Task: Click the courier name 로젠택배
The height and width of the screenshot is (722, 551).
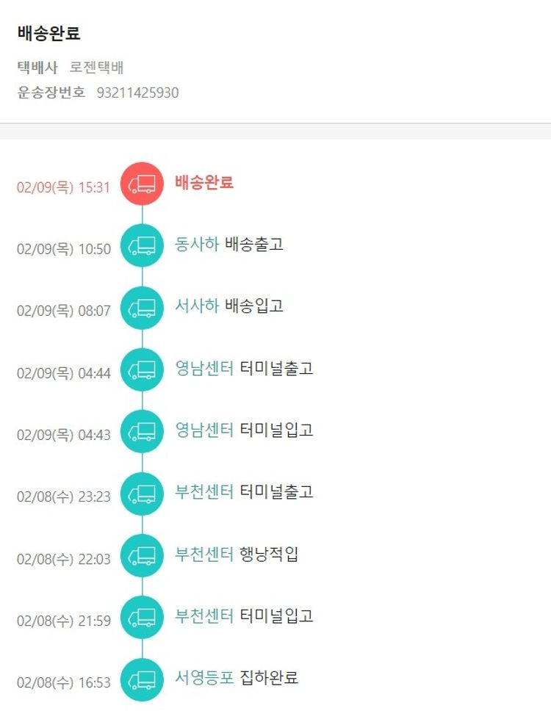Action: pyautogui.click(x=97, y=68)
